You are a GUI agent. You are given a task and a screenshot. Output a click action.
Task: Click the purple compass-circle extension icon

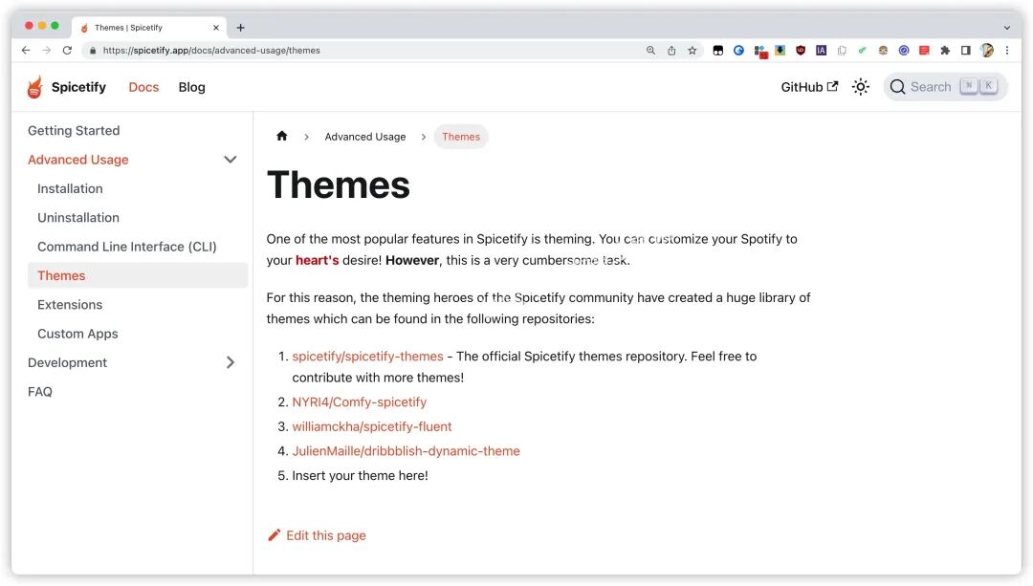coord(904,50)
